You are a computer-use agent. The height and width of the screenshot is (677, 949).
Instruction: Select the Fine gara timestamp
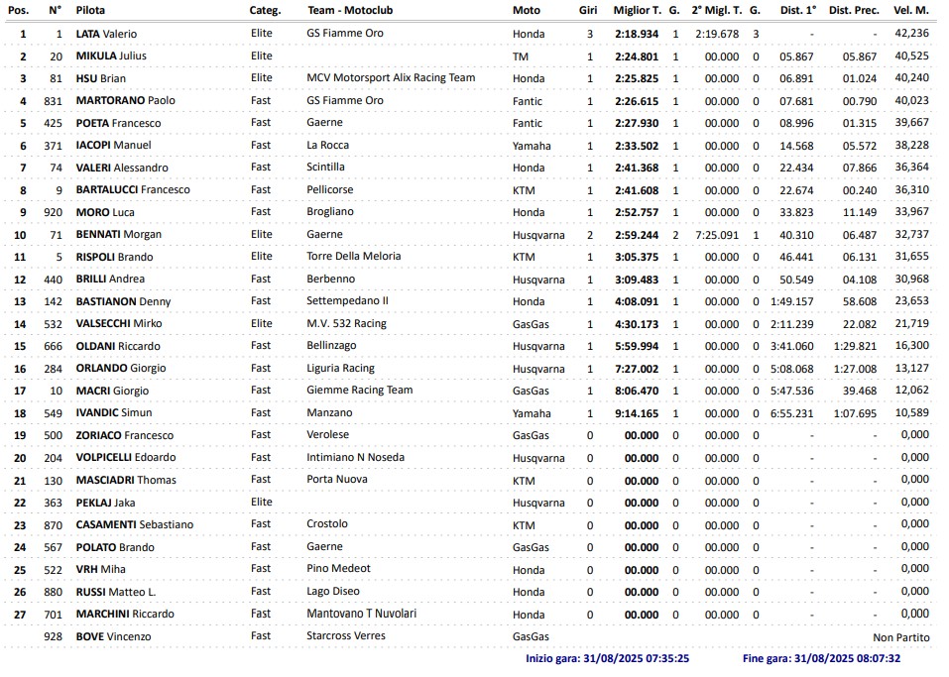click(822, 659)
